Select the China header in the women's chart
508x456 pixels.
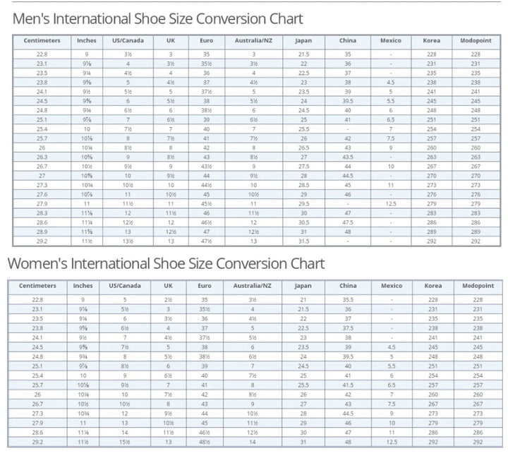click(x=348, y=286)
